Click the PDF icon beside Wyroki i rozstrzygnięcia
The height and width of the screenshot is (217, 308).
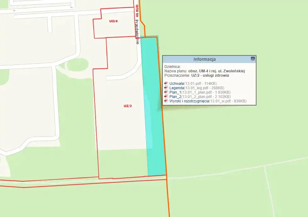pos(166,101)
